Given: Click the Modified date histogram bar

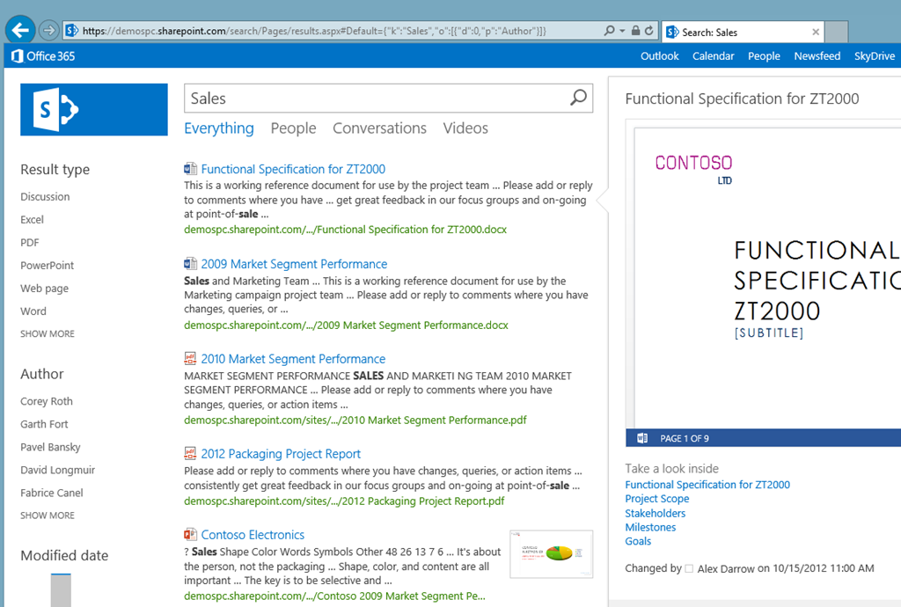Looking at the screenshot, I should (x=61, y=589).
